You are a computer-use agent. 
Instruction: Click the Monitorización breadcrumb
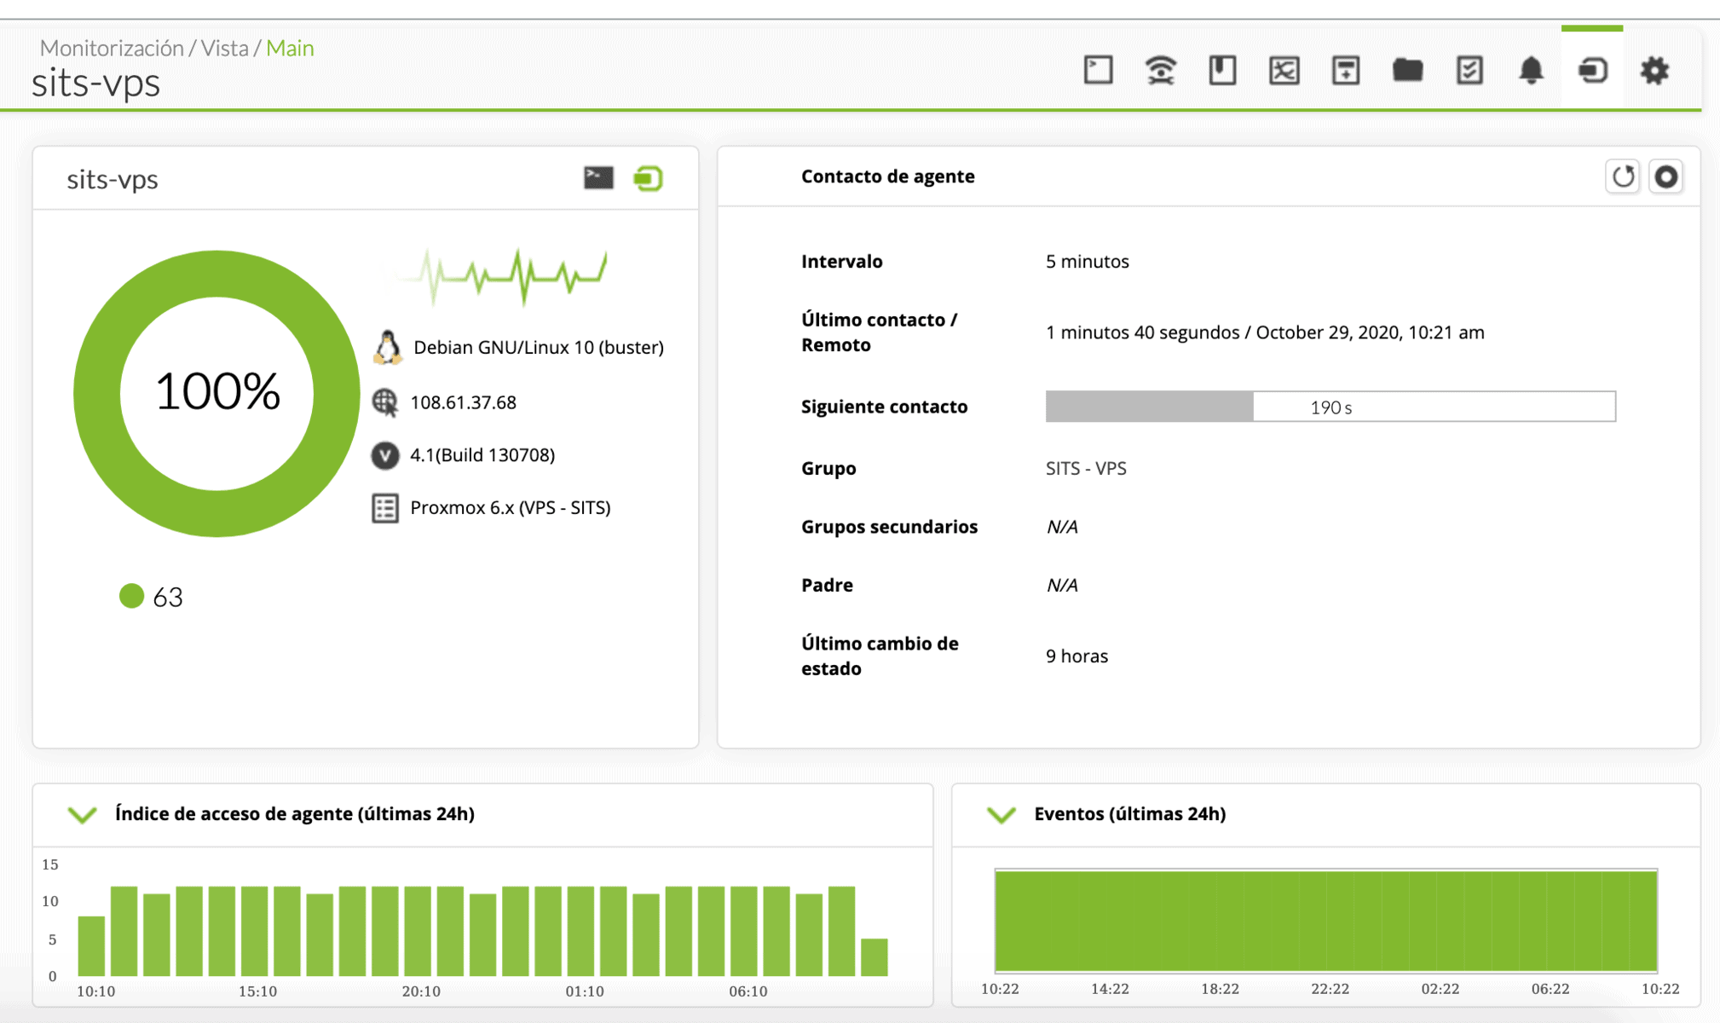click(x=112, y=48)
